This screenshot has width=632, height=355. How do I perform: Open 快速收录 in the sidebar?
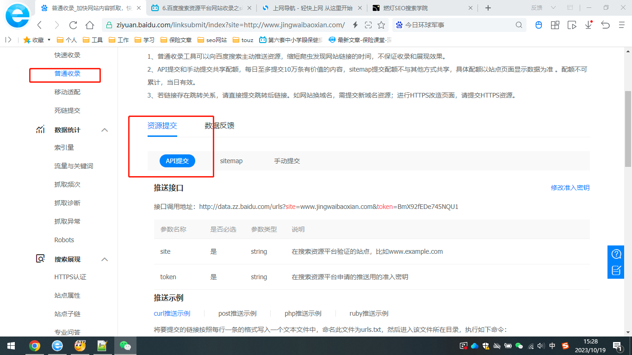click(x=68, y=55)
